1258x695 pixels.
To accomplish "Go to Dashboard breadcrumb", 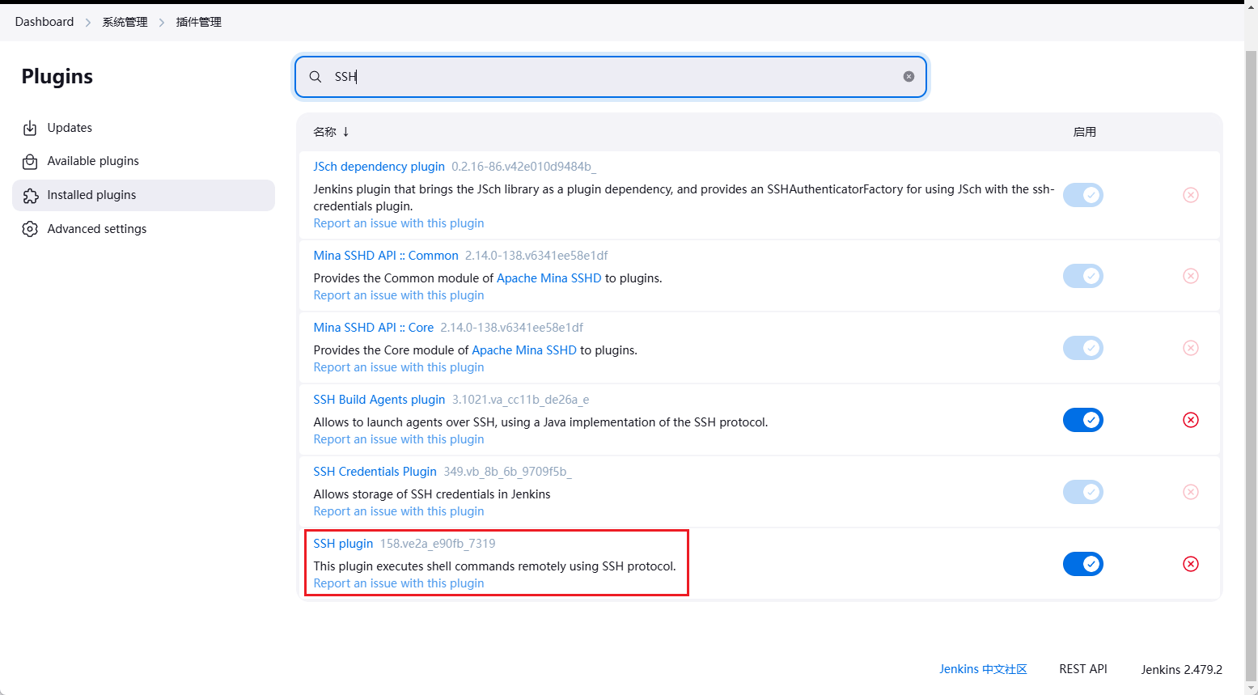I will point(44,22).
